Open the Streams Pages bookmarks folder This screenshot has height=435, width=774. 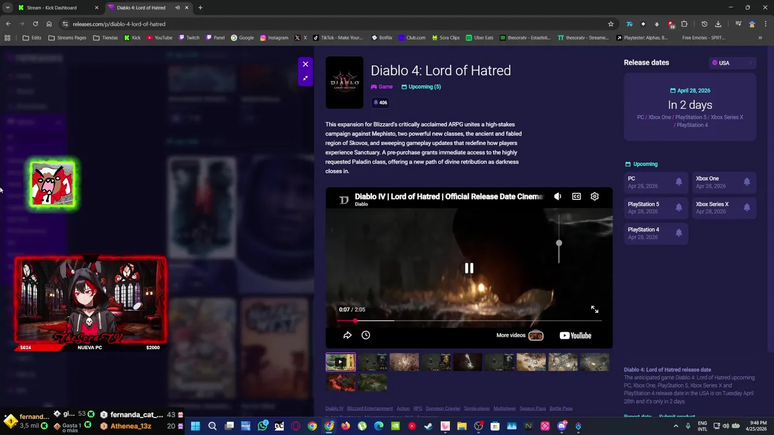tap(68, 37)
